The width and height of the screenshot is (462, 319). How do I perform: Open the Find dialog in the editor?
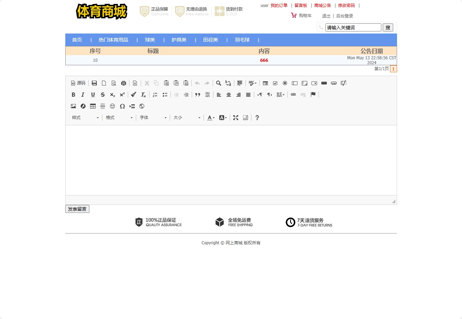coord(219,83)
